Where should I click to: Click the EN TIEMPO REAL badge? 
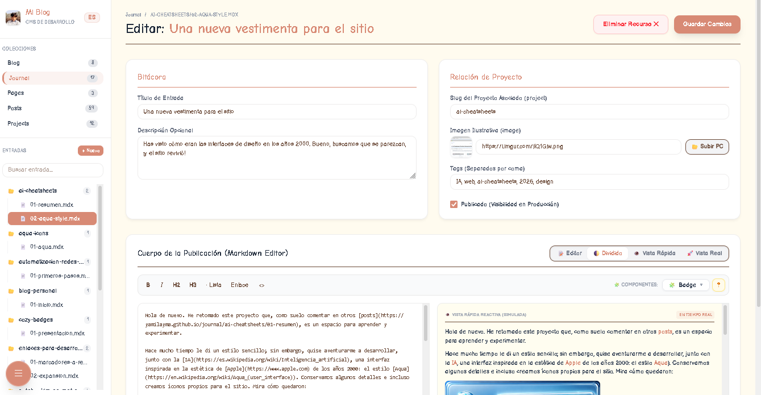click(695, 314)
